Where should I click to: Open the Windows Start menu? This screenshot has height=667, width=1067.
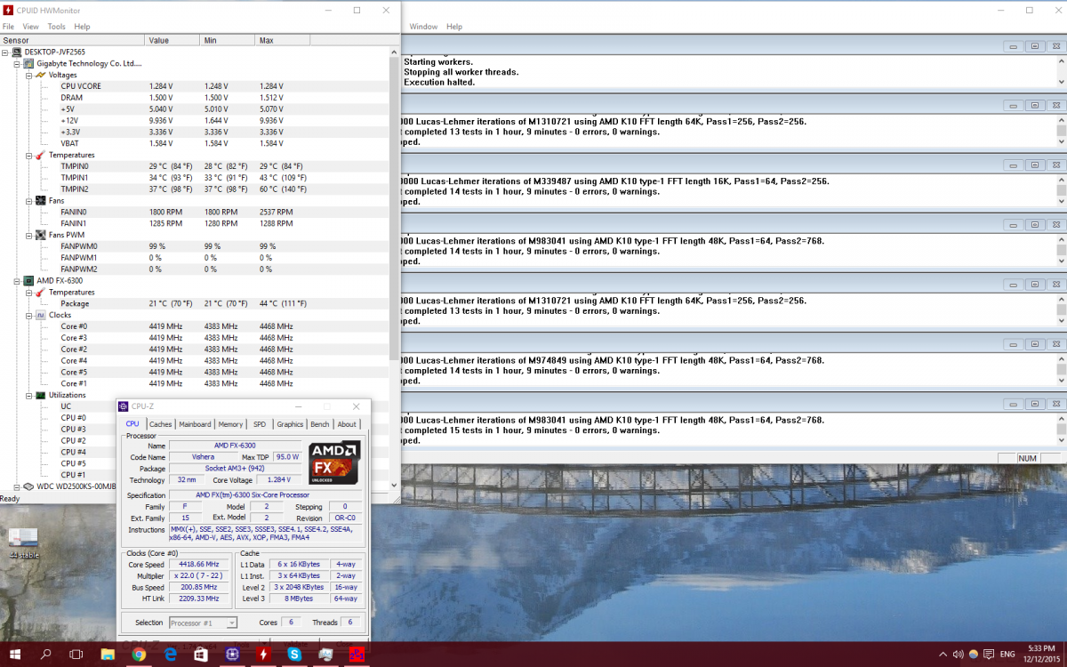tap(15, 655)
